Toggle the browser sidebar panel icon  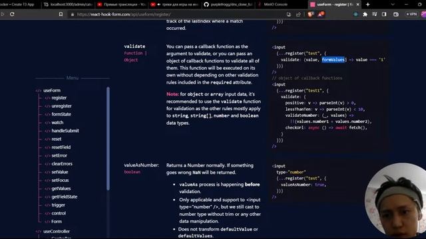tap(384, 14)
